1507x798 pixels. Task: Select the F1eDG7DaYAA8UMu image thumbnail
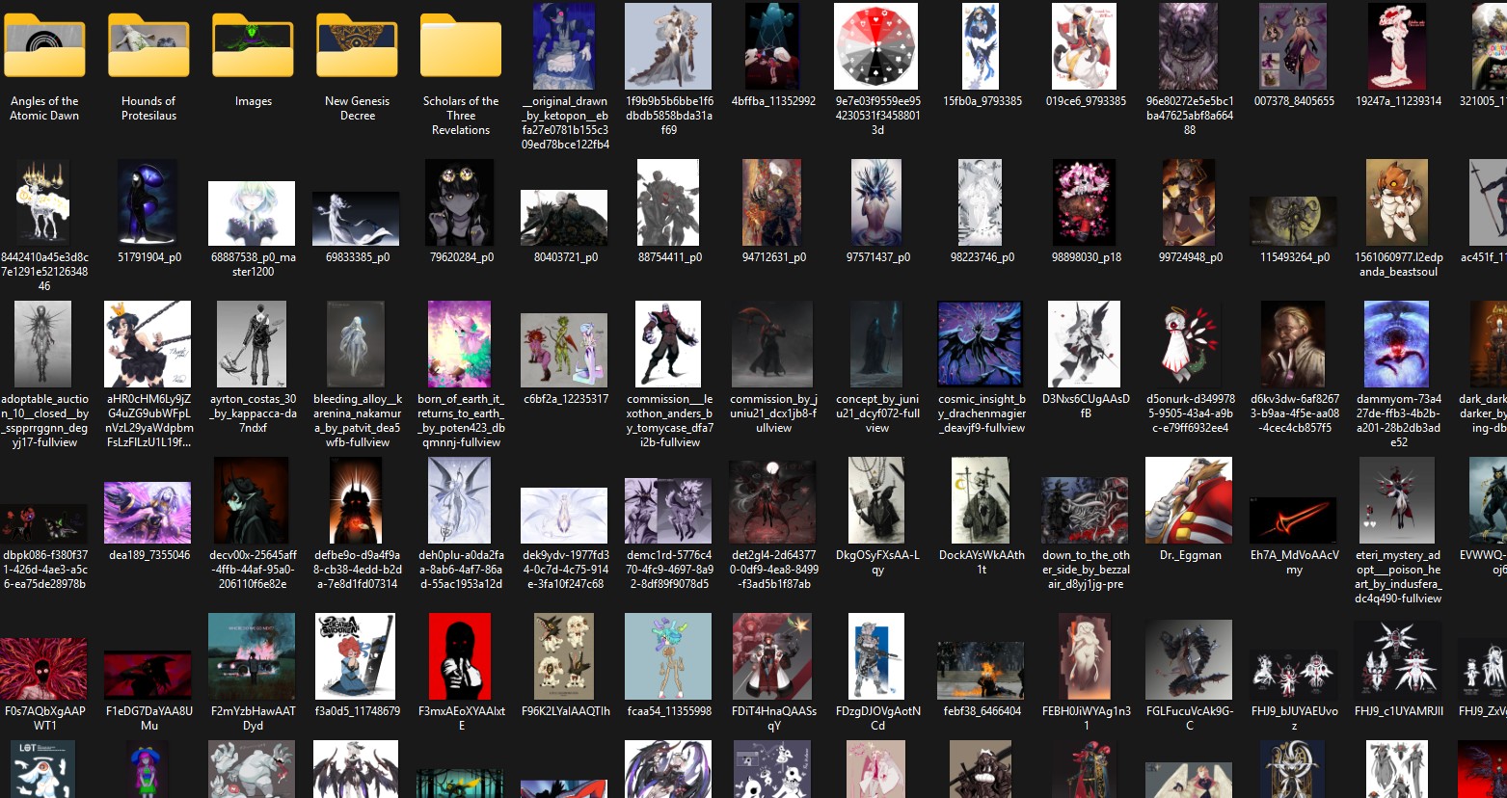pos(148,675)
